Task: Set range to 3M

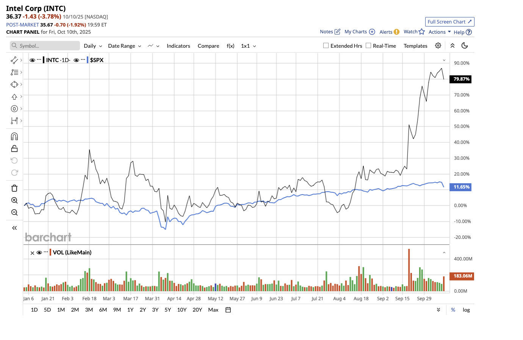Action: (89, 310)
